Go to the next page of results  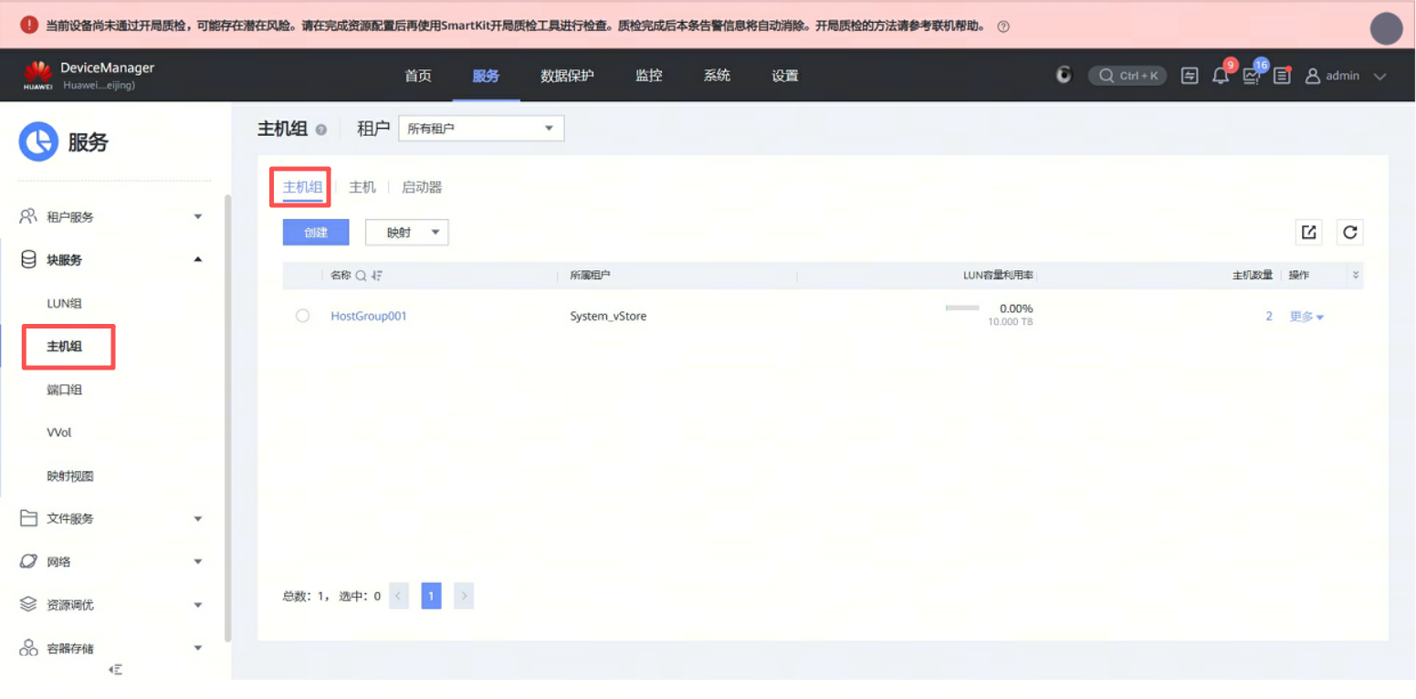click(464, 596)
